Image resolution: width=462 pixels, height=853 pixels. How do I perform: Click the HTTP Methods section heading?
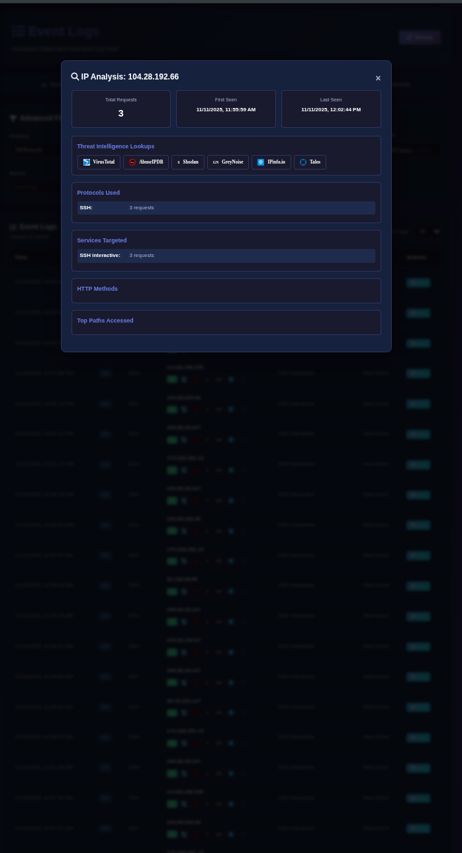pyautogui.click(x=97, y=289)
